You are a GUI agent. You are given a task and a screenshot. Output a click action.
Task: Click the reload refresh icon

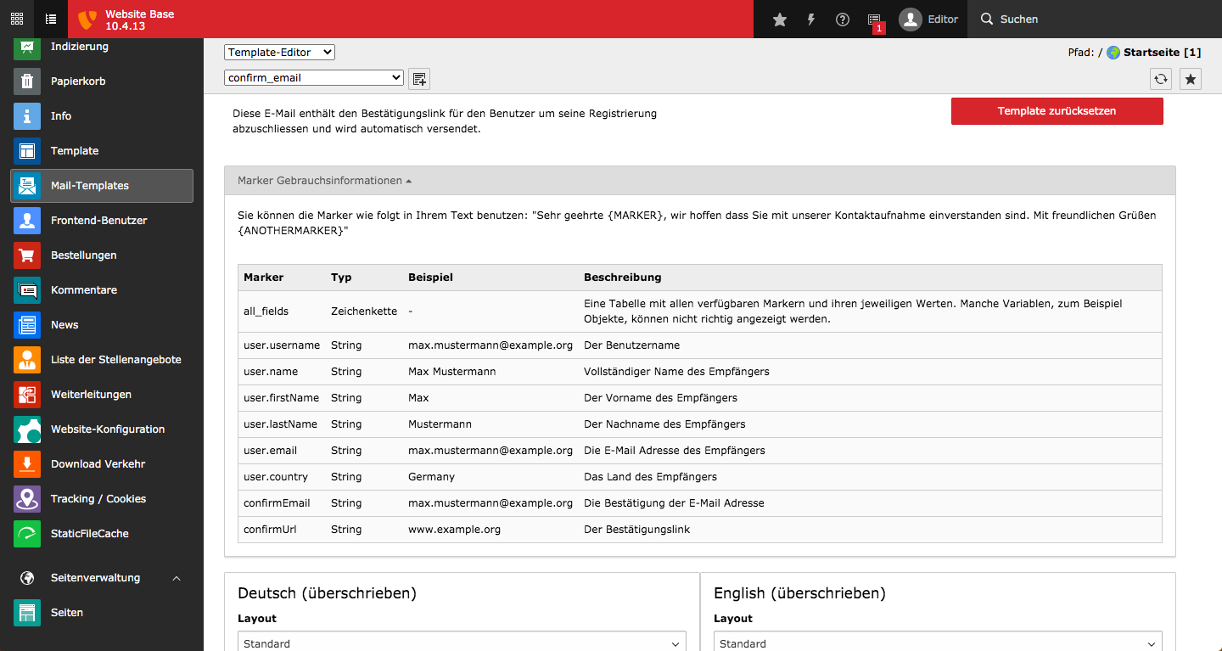point(1161,79)
